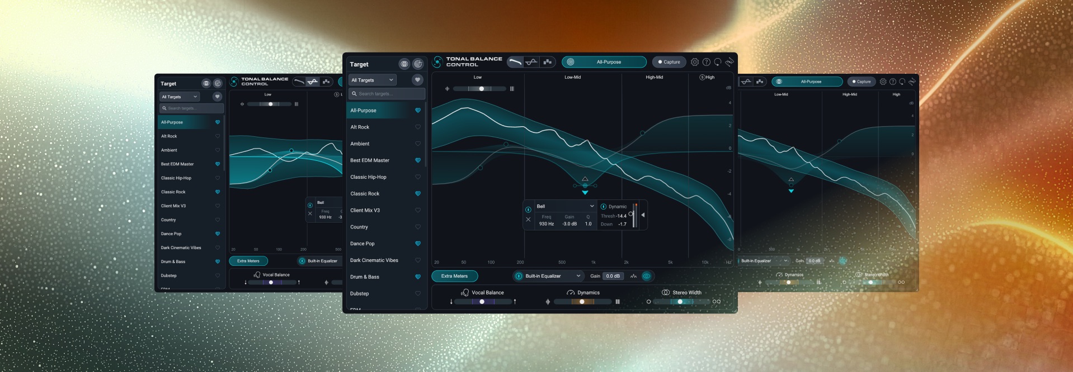Favorite the Alt Rock target heart
The image size is (1073, 372).
(417, 127)
